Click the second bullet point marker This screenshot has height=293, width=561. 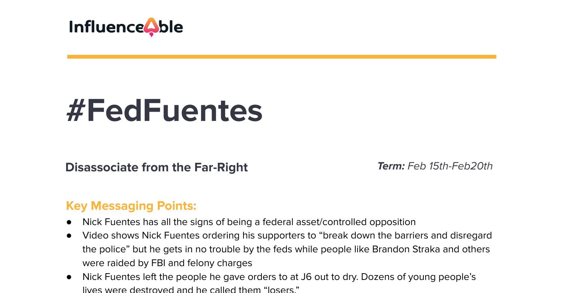click(x=69, y=236)
